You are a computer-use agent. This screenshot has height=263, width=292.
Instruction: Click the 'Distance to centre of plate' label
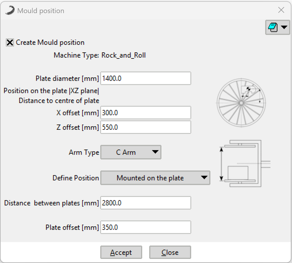pyautogui.click(x=59, y=101)
